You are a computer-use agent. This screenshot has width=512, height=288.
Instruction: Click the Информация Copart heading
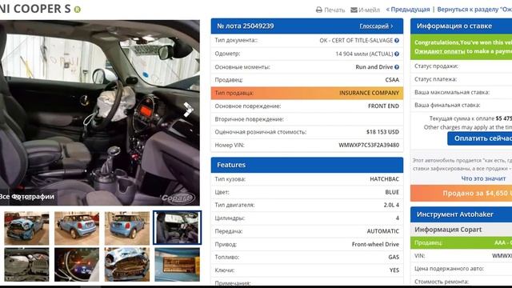pyautogui.click(x=448, y=230)
